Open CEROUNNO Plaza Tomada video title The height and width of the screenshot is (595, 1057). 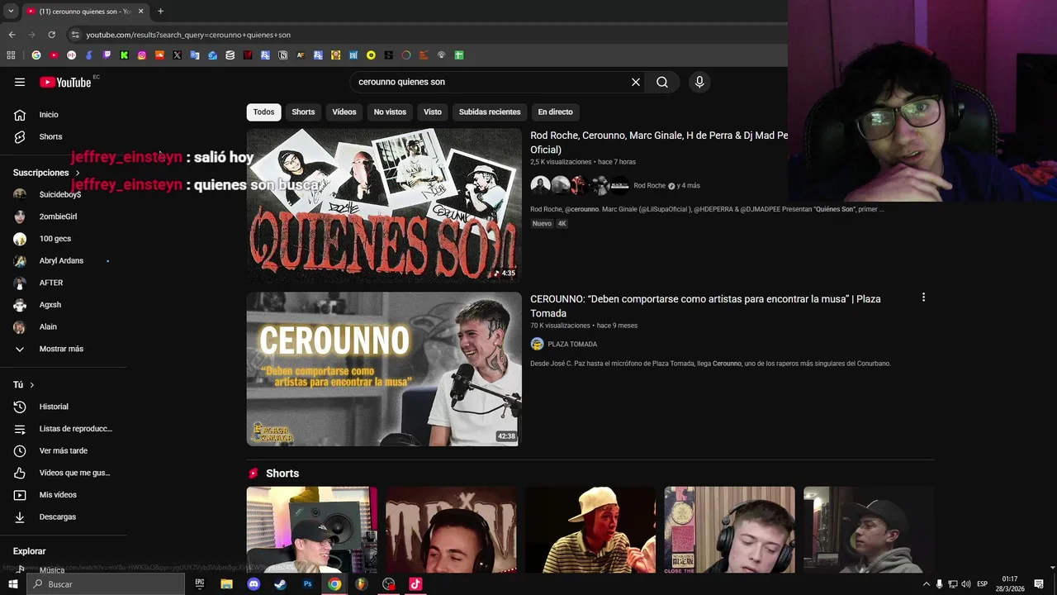705,306
